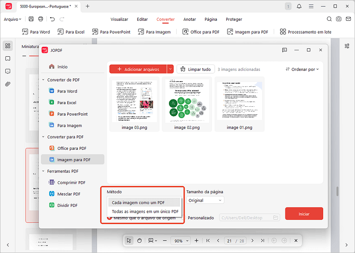The image size is (355, 253).
Task: Click zoom out minus icon
Action: pyautogui.click(x=165, y=241)
